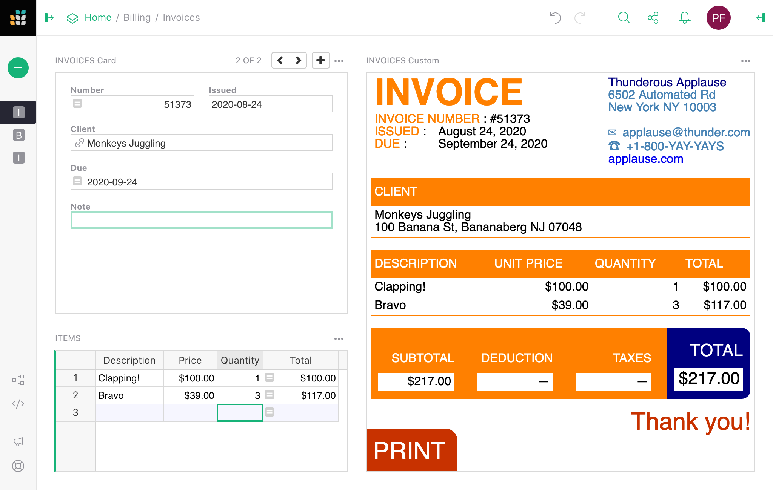Image resolution: width=773 pixels, height=490 pixels.
Task: Open the search magnifier icon
Action: point(624,17)
